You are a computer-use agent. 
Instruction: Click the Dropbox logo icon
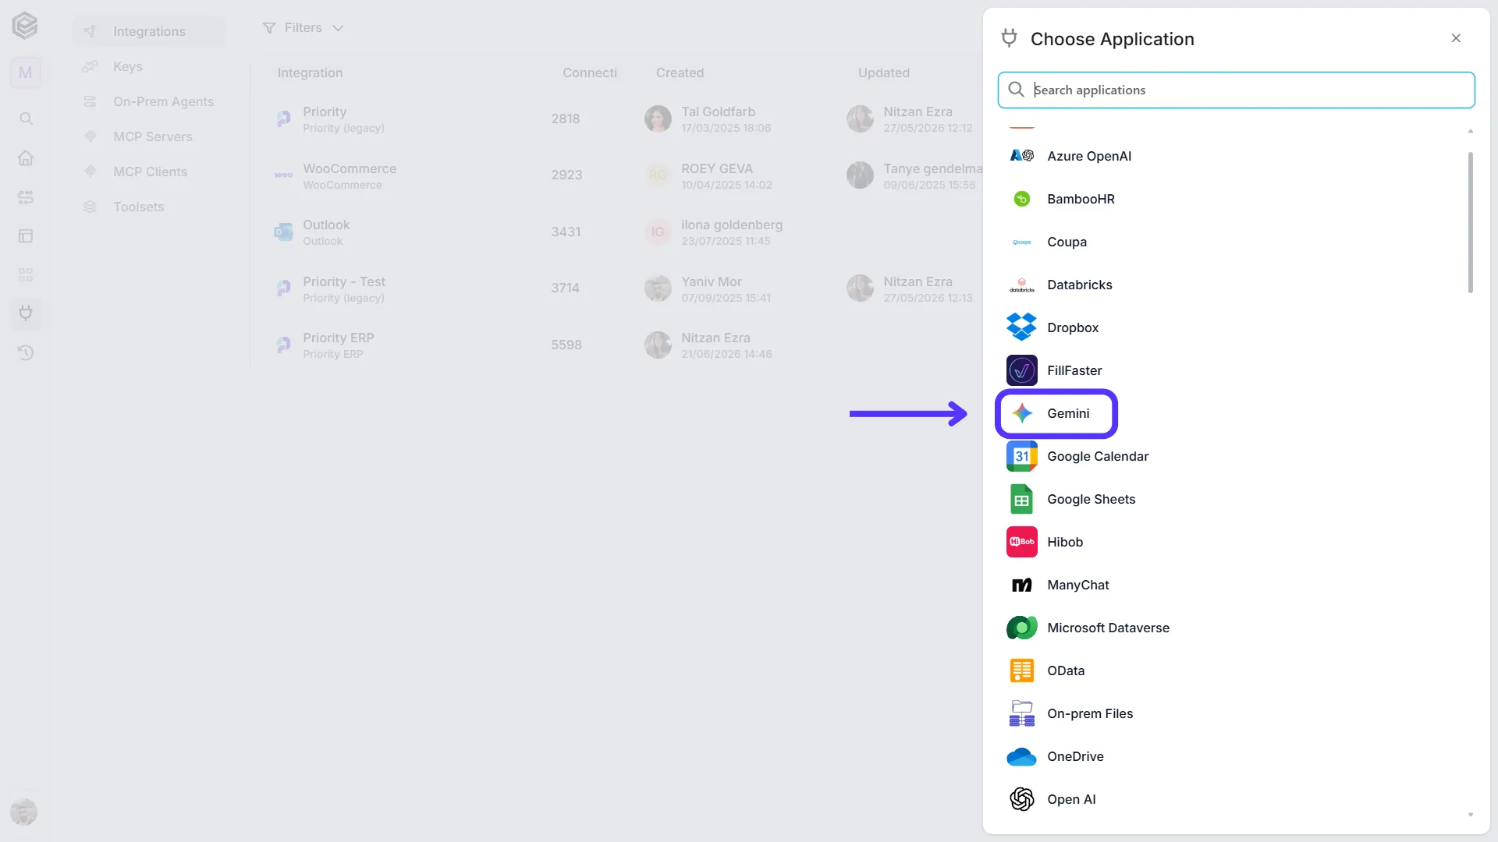1021,327
